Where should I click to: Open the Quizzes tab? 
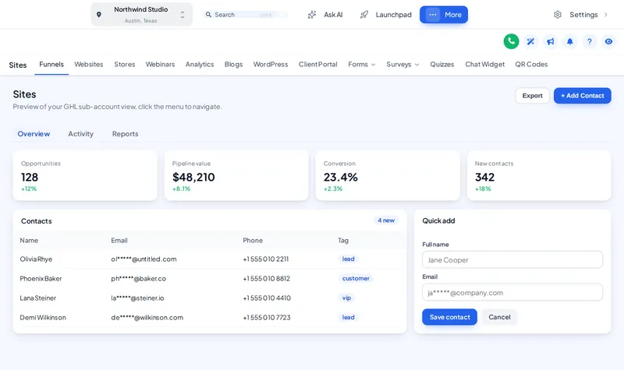click(441, 65)
